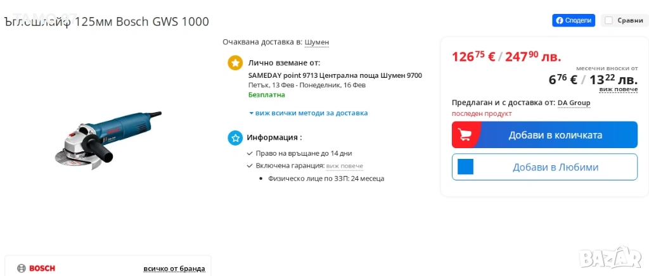Expand виж всички методи за доставка
Viewport: 649px width, 276px height.
(308, 113)
